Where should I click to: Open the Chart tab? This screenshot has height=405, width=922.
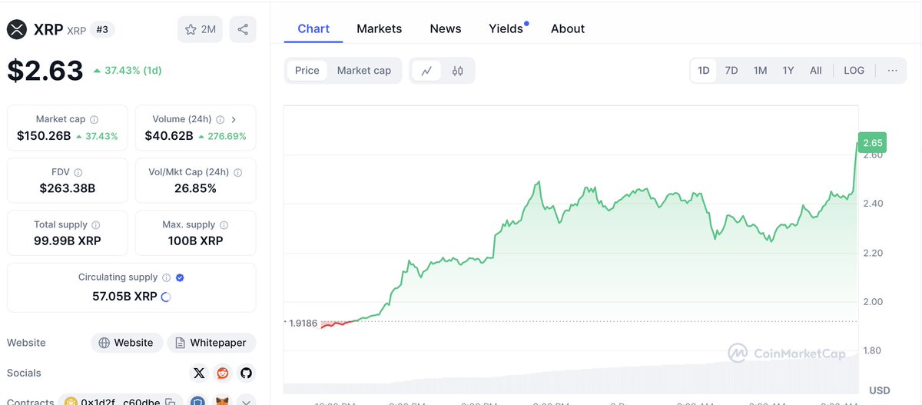coord(313,28)
